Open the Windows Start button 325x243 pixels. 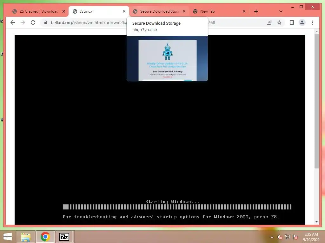(8, 237)
